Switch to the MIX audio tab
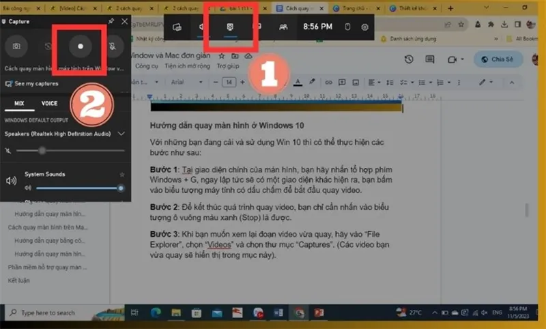 point(19,103)
